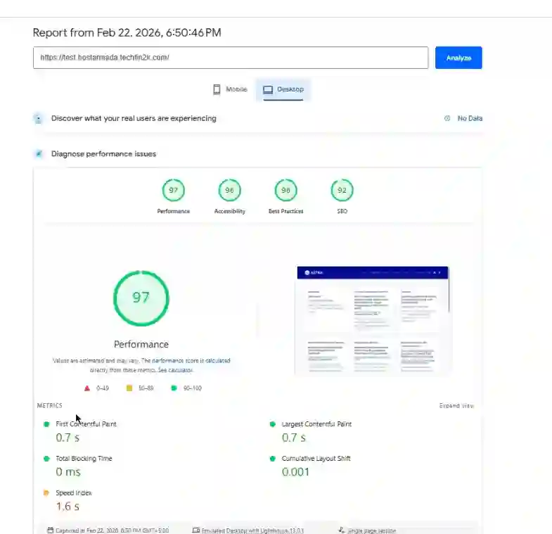Click the Cumulative Layout Shift metric label
Screen dimensions: 552x534
[316, 459]
